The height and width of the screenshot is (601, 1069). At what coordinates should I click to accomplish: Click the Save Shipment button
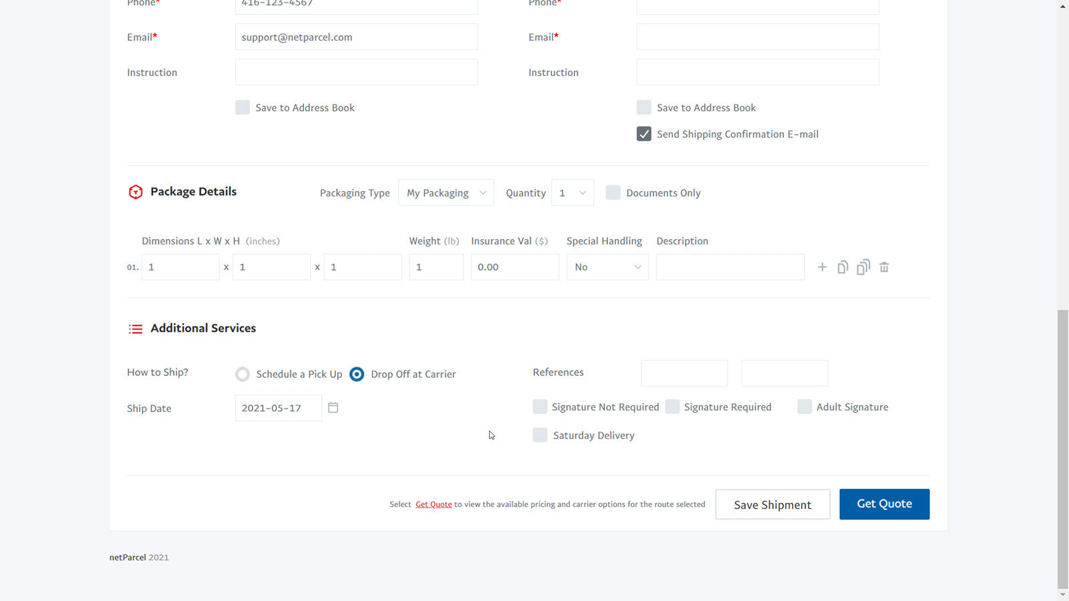[772, 504]
